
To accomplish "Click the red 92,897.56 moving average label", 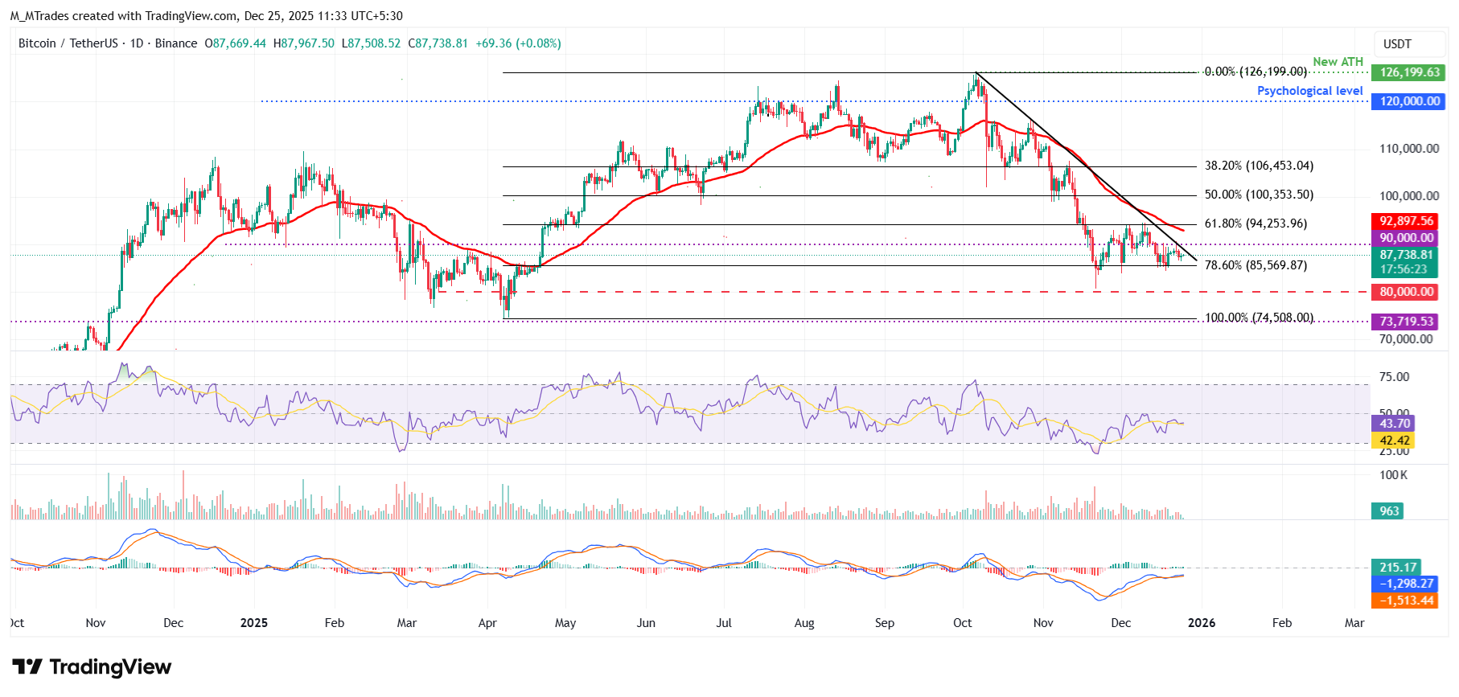I will point(1406,221).
